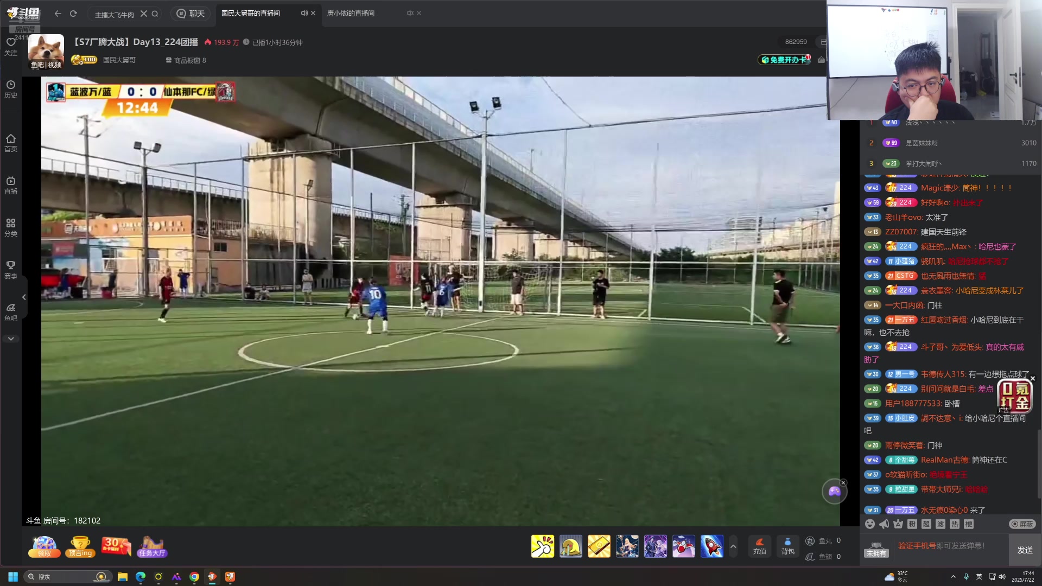The height and width of the screenshot is (586, 1042).
Task: Click the 30 red coupon icon
Action: [116, 546]
